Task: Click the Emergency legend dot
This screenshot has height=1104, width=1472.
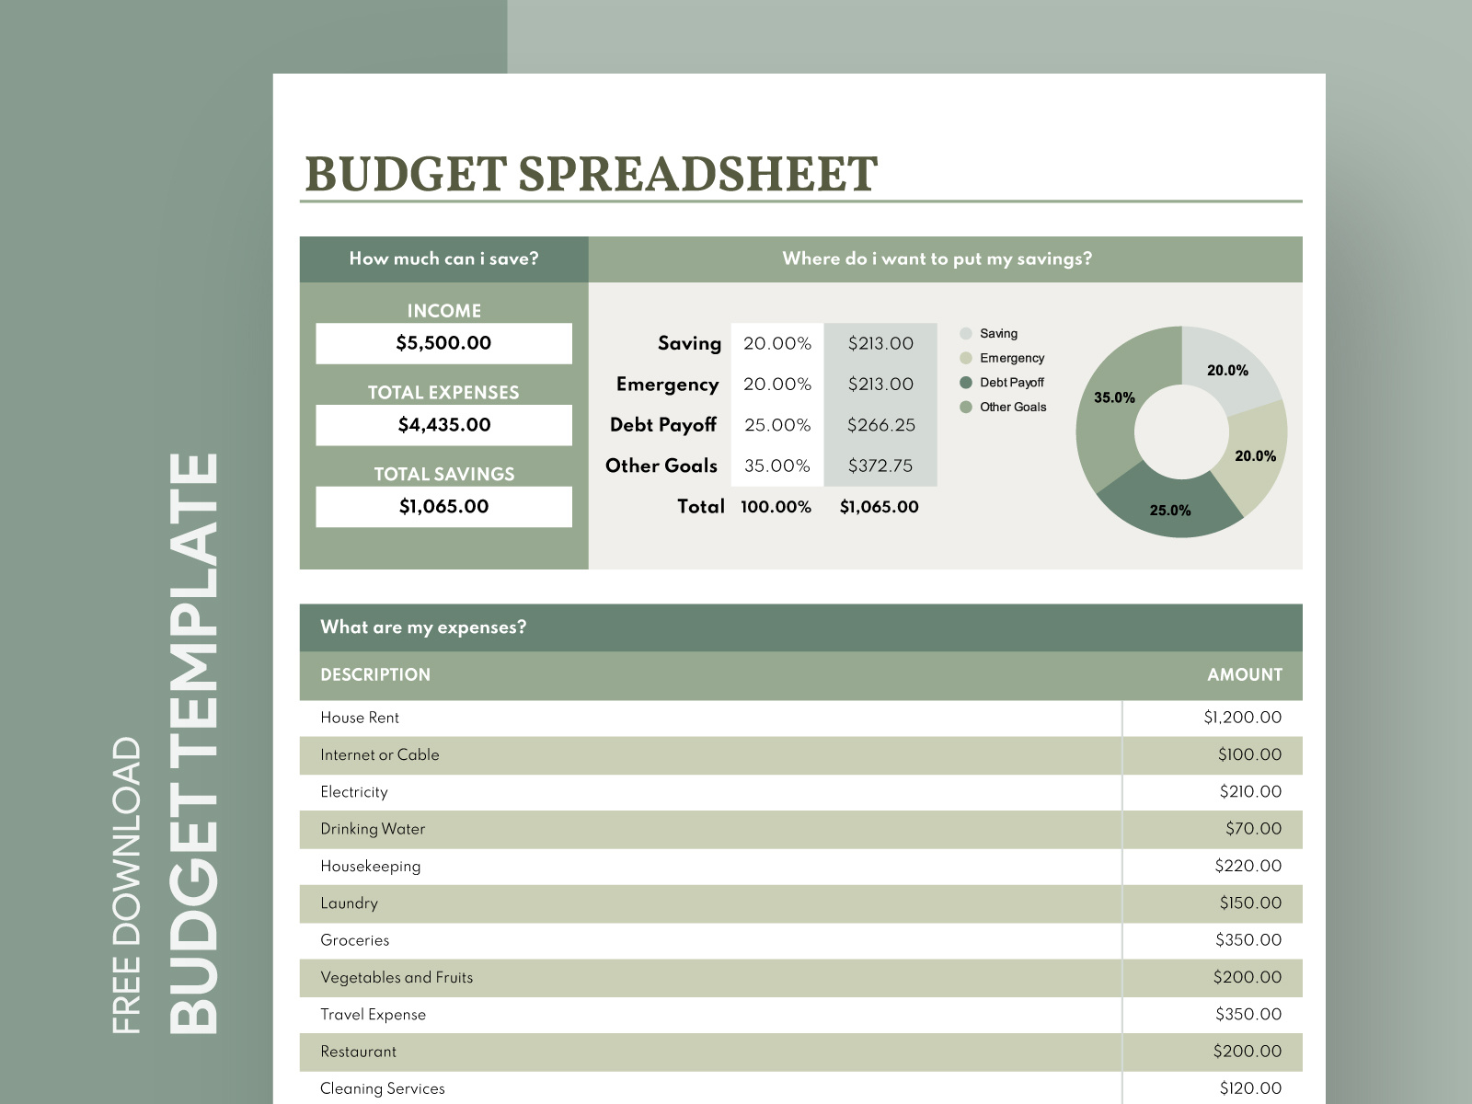Action: click(966, 358)
